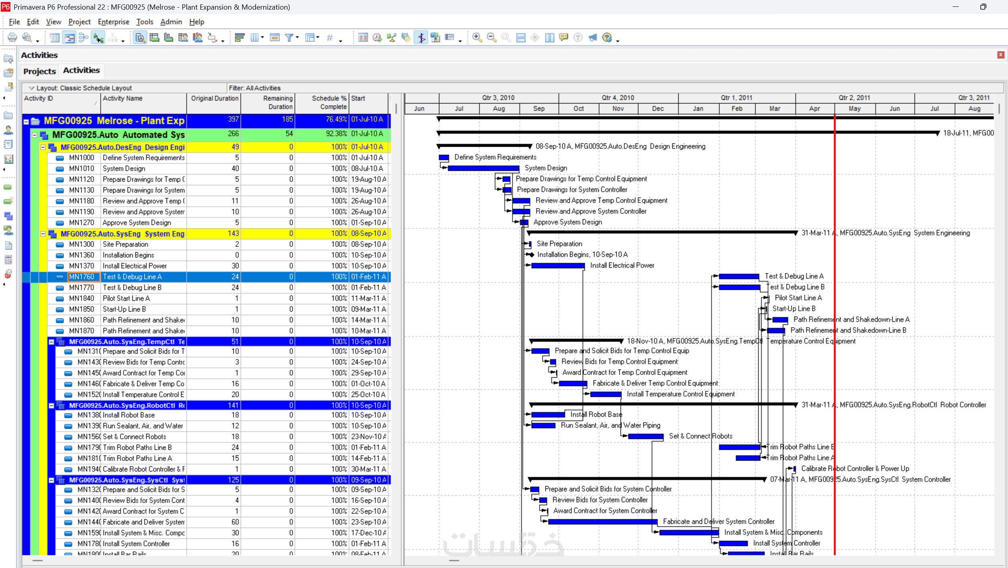Open the Admin menu
This screenshot has height=568, width=1008.
[171, 22]
